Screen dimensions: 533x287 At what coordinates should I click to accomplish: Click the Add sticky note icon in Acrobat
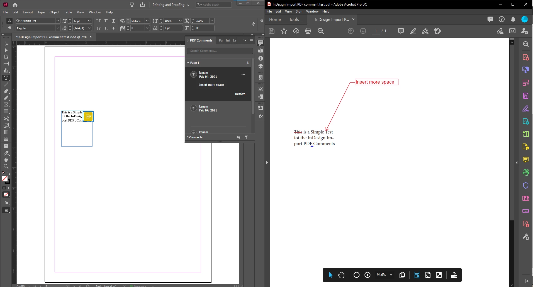(x=401, y=31)
